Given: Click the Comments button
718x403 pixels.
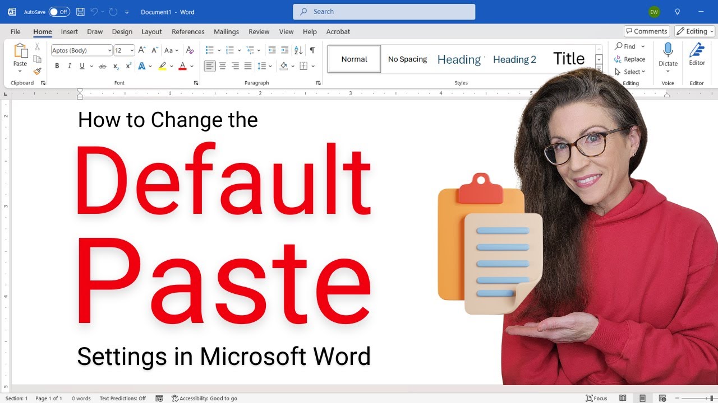Looking at the screenshot, I should pyautogui.click(x=647, y=31).
